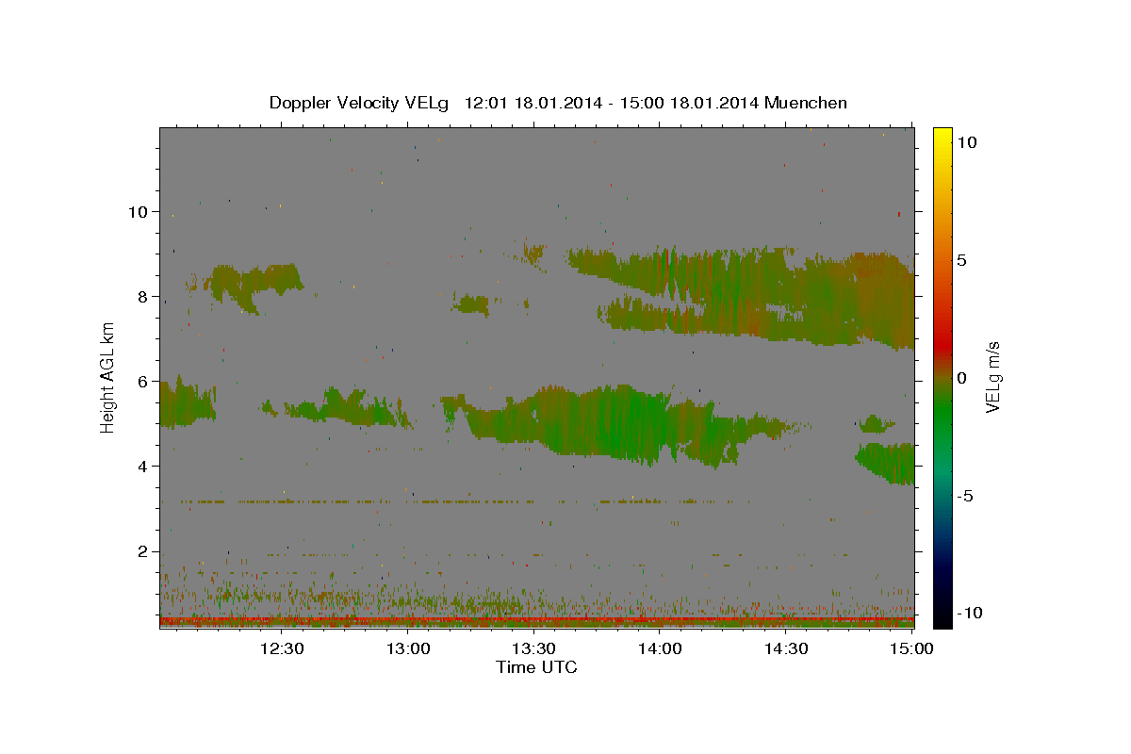The height and width of the screenshot is (754, 1131).
Task: Click the date range text in the title
Action: [614, 103]
